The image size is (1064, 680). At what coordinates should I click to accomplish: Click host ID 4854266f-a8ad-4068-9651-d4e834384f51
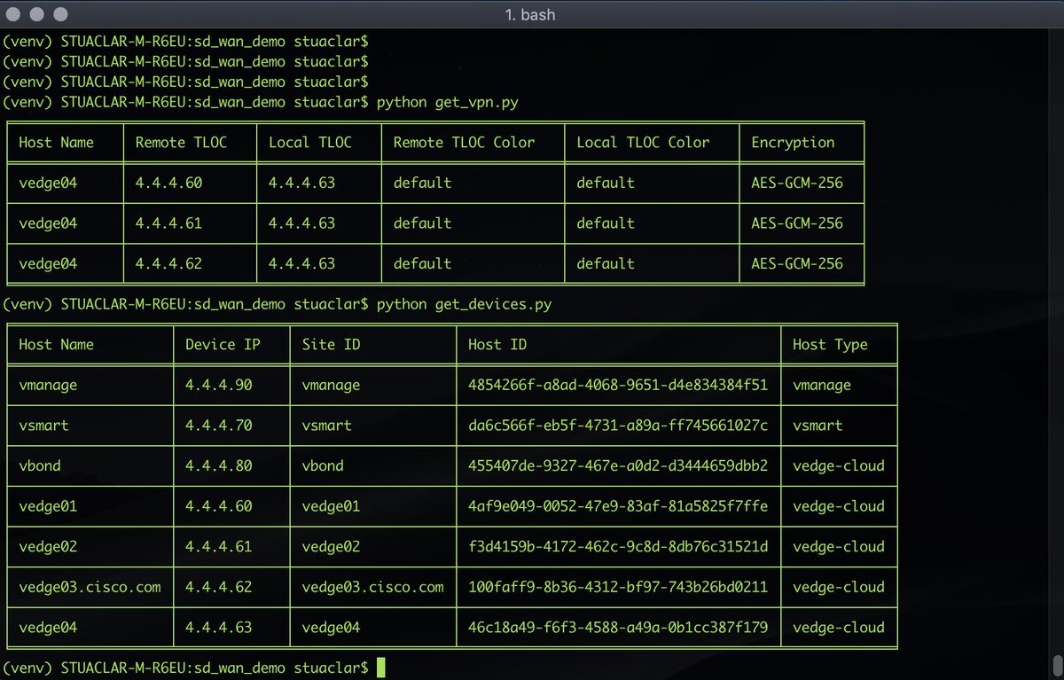617,385
